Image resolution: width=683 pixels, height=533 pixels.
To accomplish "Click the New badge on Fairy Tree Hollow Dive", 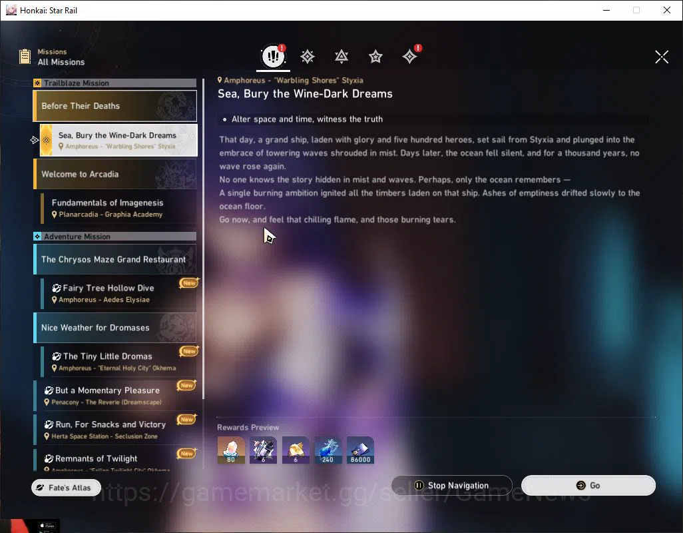I will (x=189, y=283).
